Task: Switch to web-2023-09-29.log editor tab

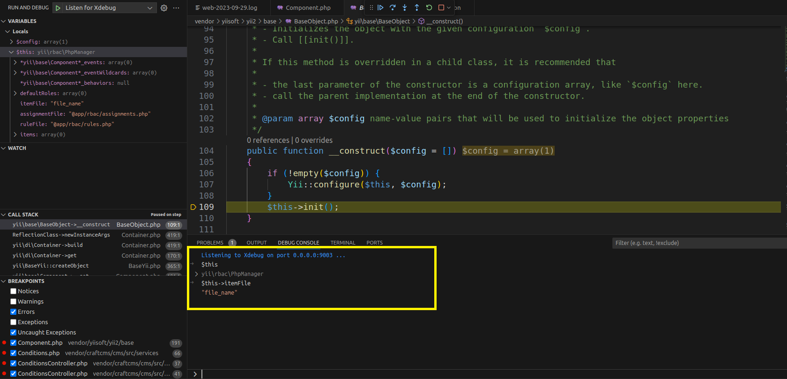Action: click(x=230, y=7)
